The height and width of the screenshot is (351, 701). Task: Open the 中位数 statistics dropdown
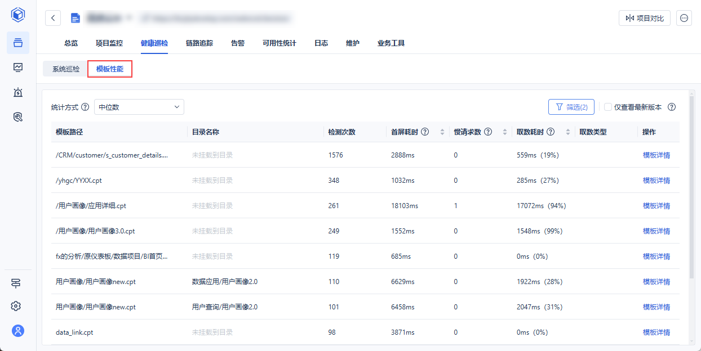[139, 107]
